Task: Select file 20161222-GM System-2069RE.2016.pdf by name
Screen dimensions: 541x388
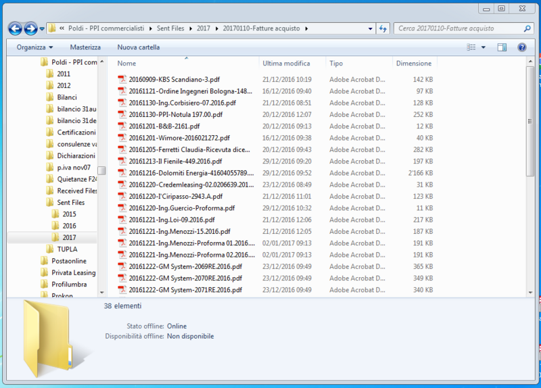Action: coord(185,266)
